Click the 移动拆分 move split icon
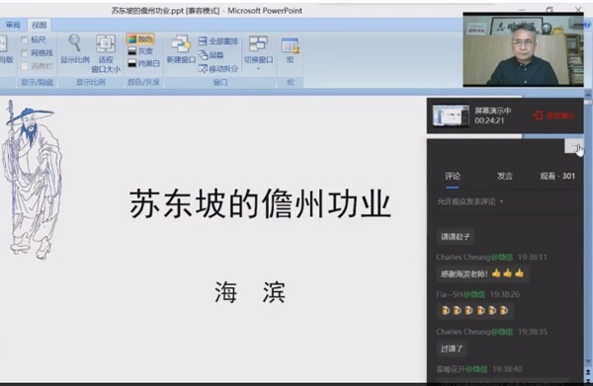 (x=203, y=69)
